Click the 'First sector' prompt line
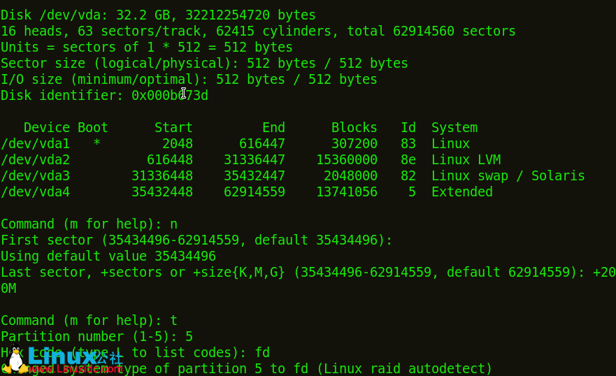The height and width of the screenshot is (376, 616). coord(196,240)
